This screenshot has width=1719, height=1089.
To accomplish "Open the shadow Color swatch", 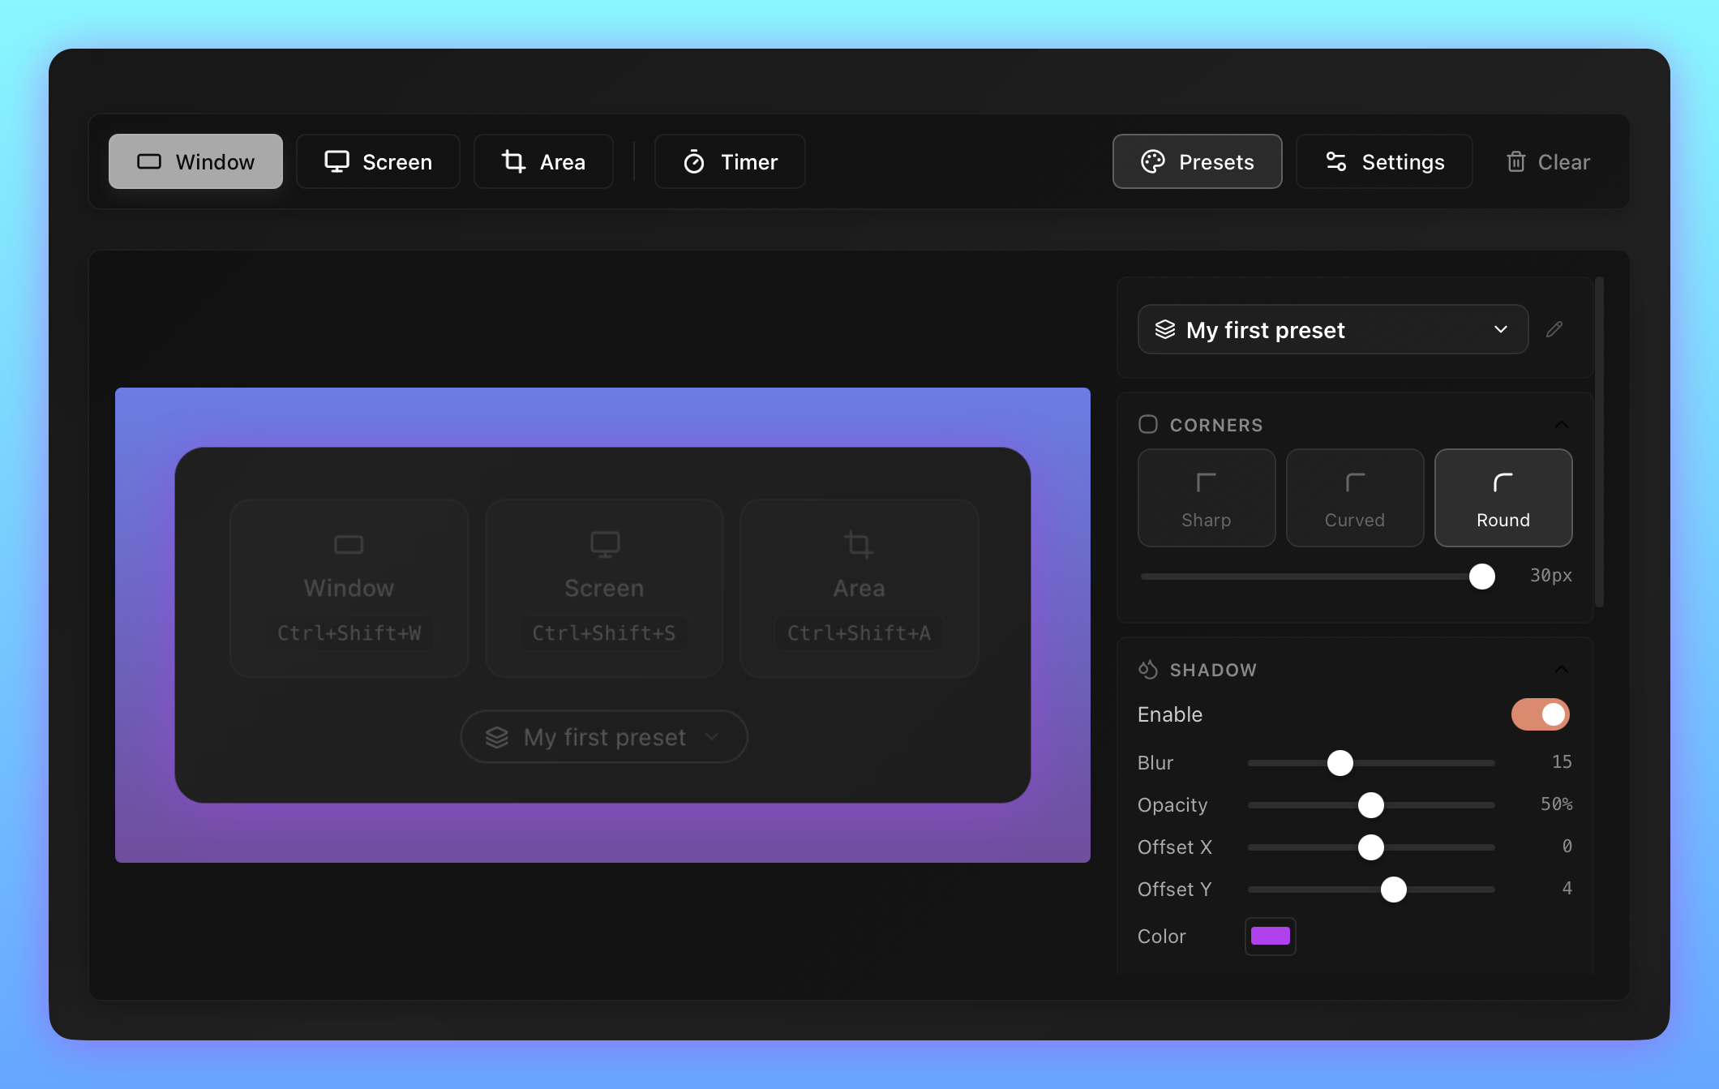I will (1270, 937).
